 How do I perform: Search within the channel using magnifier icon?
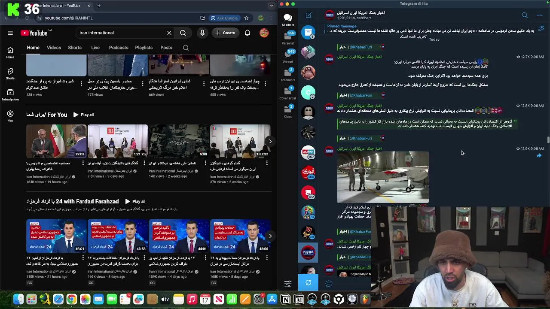186,48
